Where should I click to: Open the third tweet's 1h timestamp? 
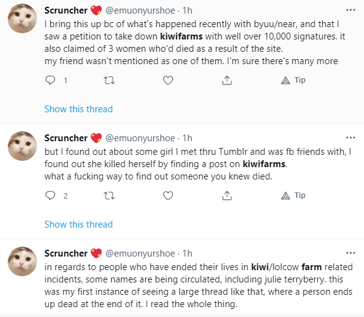point(188,253)
